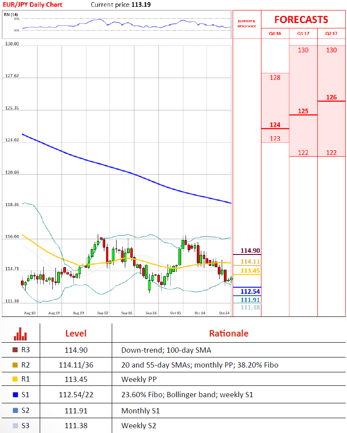Click the Oct 24 date axis label

tap(224, 313)
